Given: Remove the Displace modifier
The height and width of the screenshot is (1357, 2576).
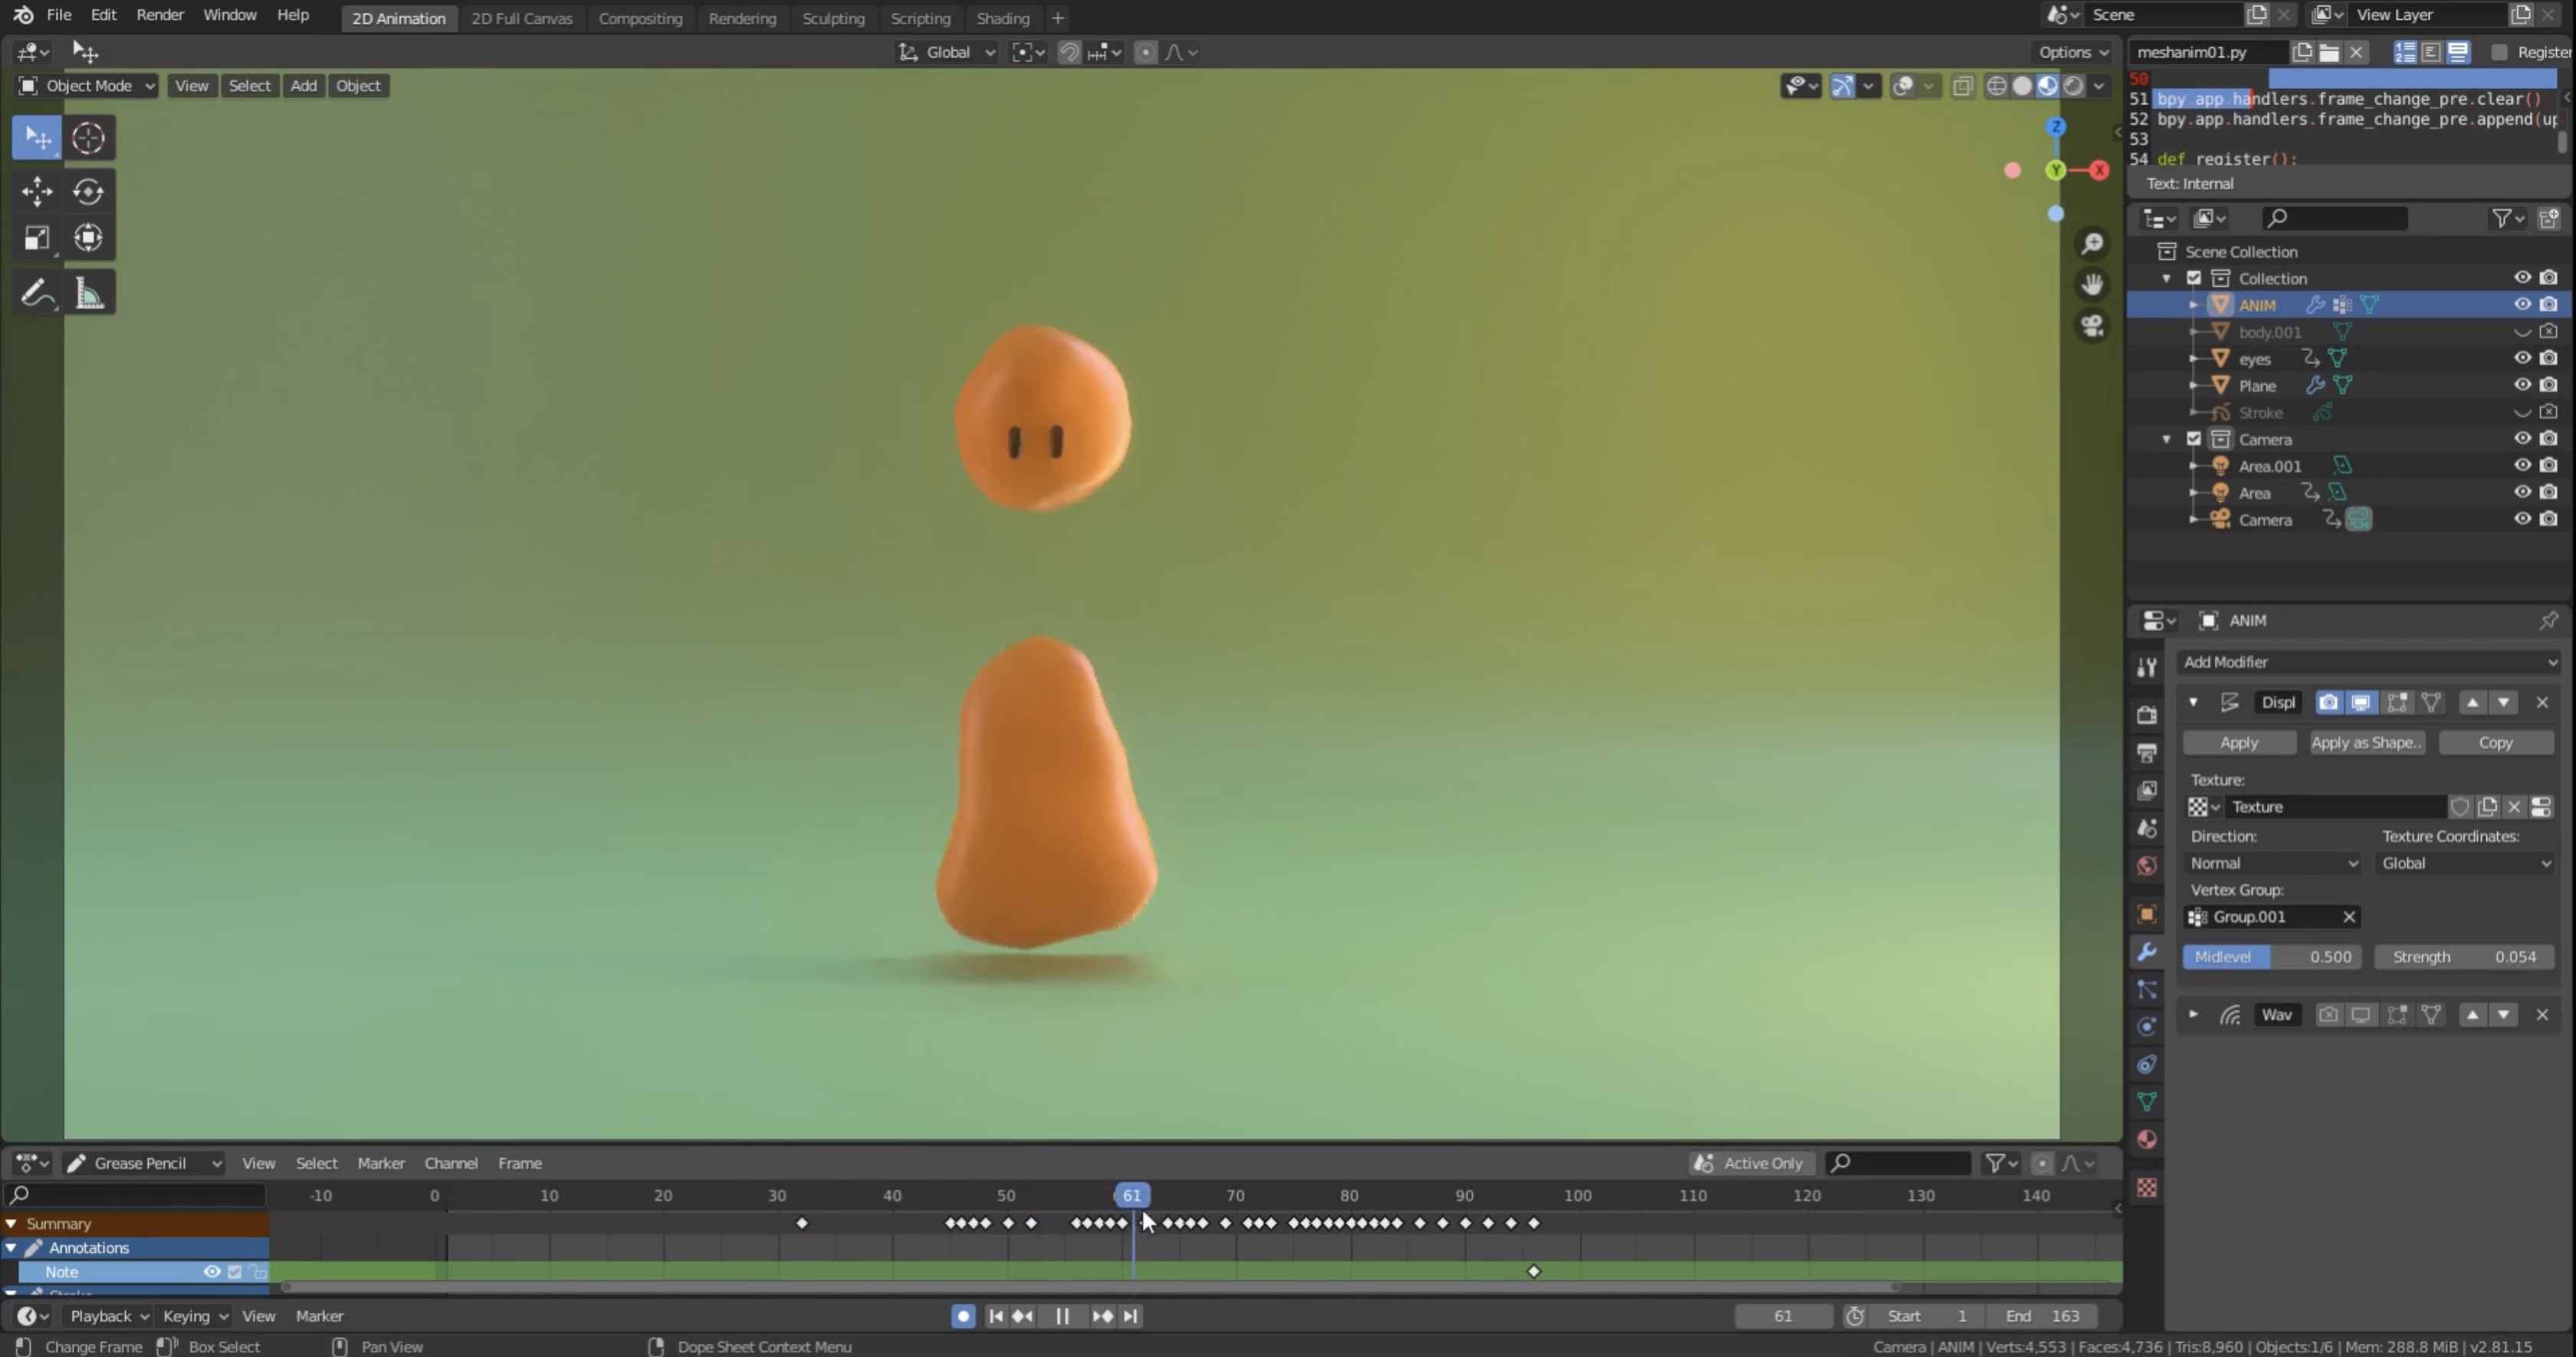Looking at the screenshot, I should pos(2542,702).
